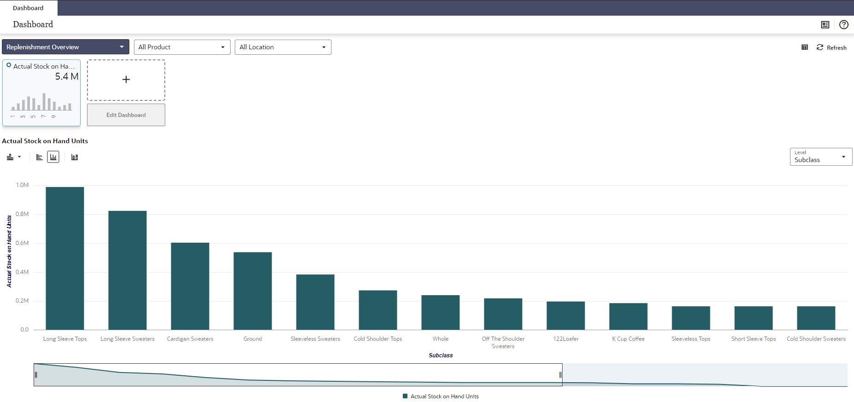
Task: Click the Cardigan Sweaters bar
Action: [190, 286]
